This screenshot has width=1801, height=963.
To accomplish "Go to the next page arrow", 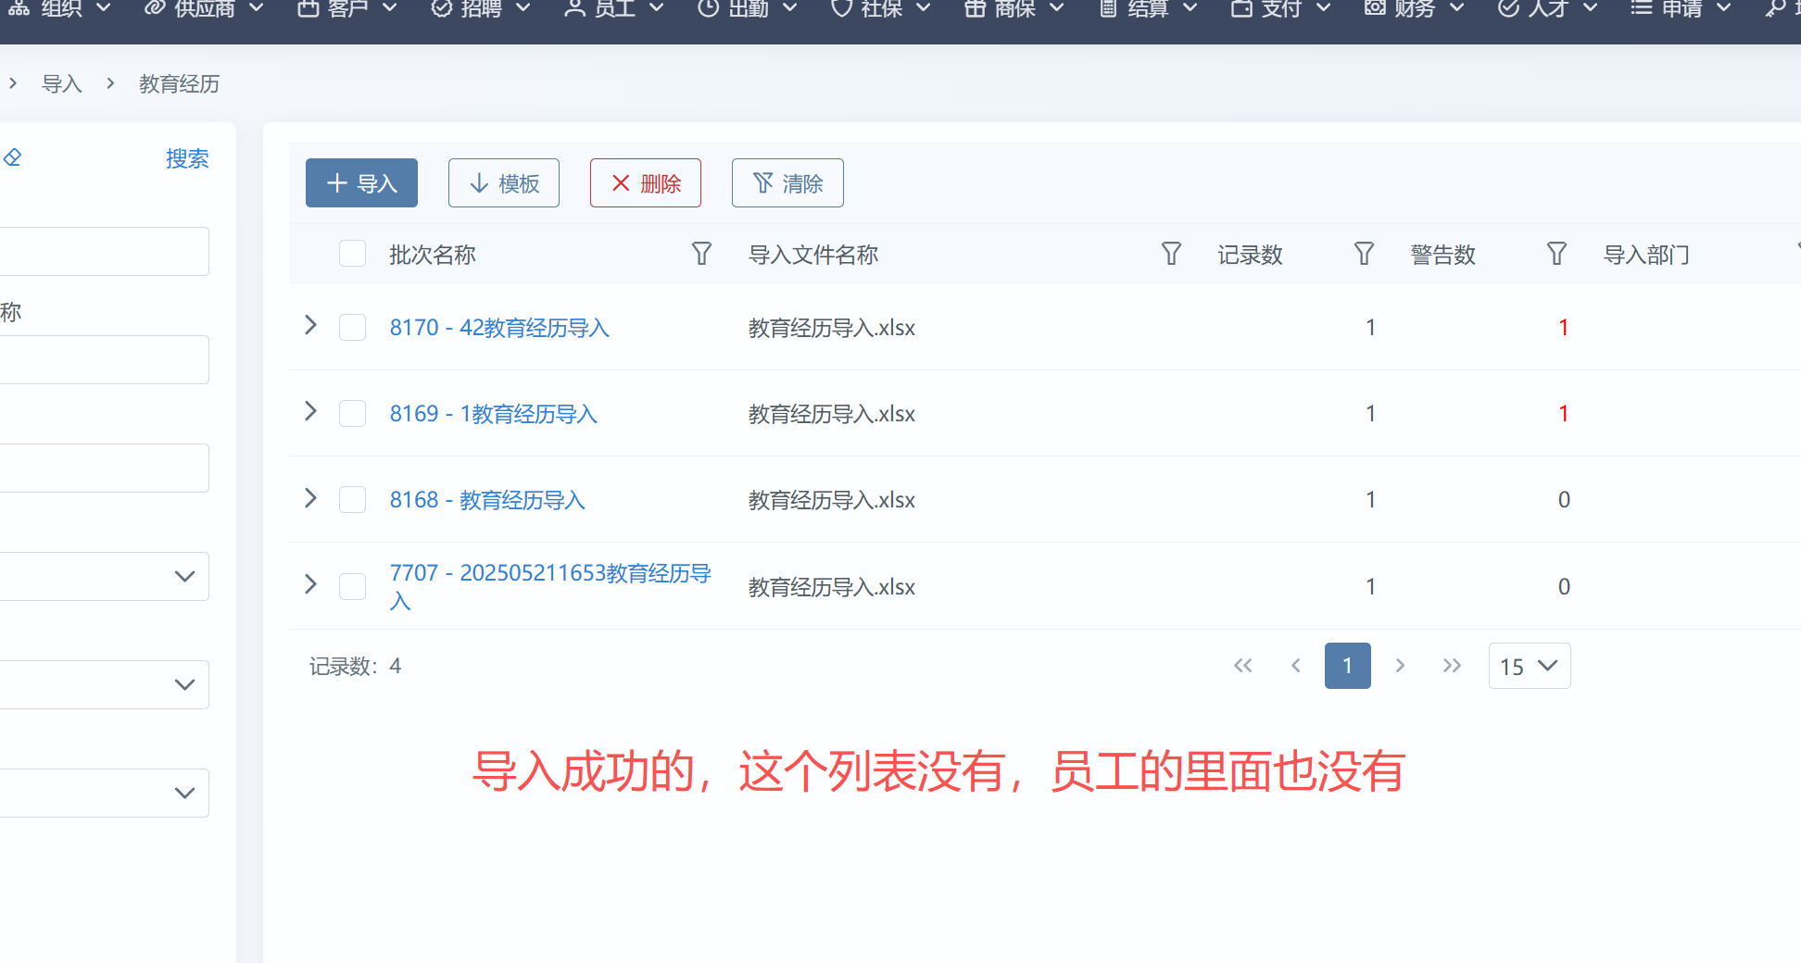I will tap(1400, 666).
